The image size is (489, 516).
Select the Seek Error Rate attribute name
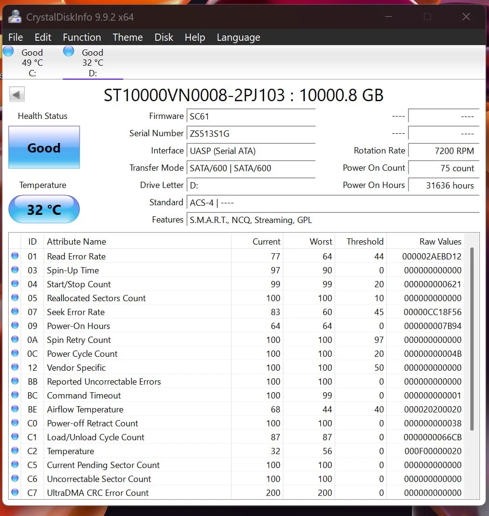[x=76, y=312]
